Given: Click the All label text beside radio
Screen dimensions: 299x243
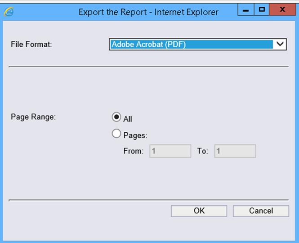Looking at the screenshot, I should coord(128,119).
